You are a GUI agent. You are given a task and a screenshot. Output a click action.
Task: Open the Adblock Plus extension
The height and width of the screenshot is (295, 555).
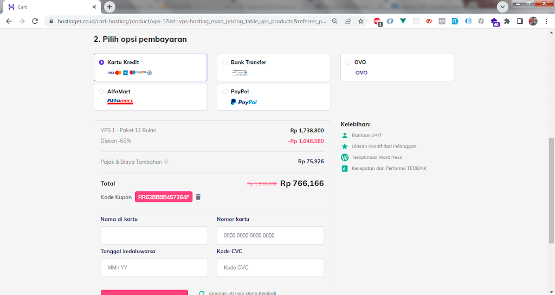click(x=377, y=22)
